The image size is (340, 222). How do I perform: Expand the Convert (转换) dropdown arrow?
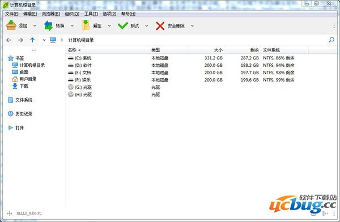72,26
